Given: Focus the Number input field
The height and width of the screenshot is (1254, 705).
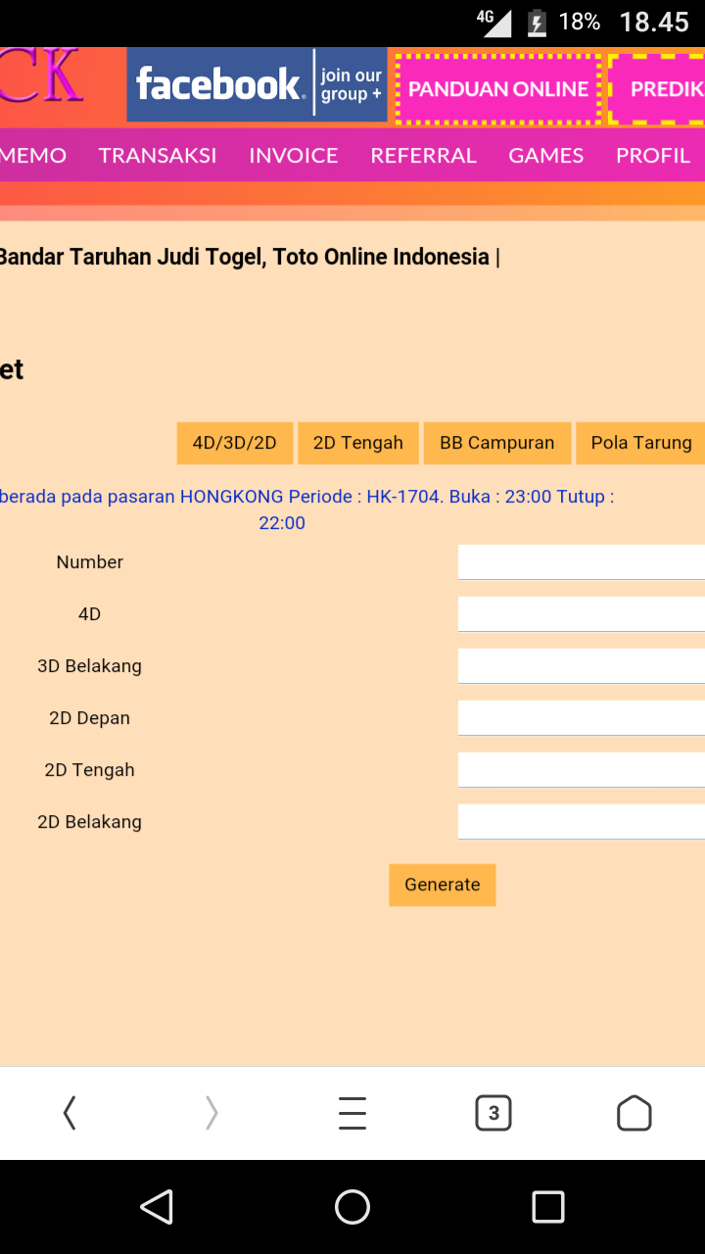Looking at the screenshot, I should 581,562.
